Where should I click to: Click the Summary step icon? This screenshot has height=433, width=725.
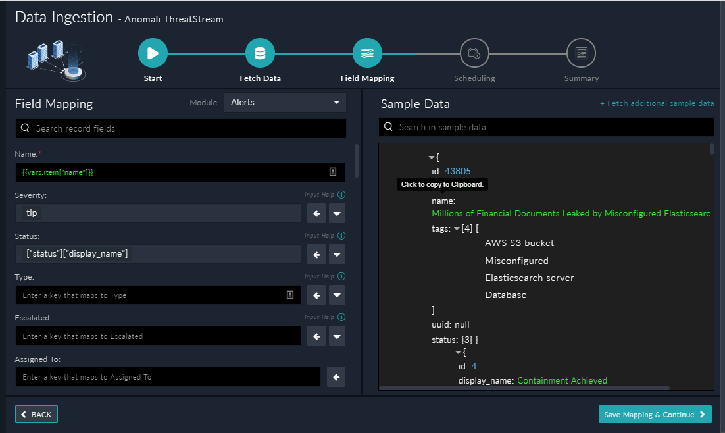(581, 53)
